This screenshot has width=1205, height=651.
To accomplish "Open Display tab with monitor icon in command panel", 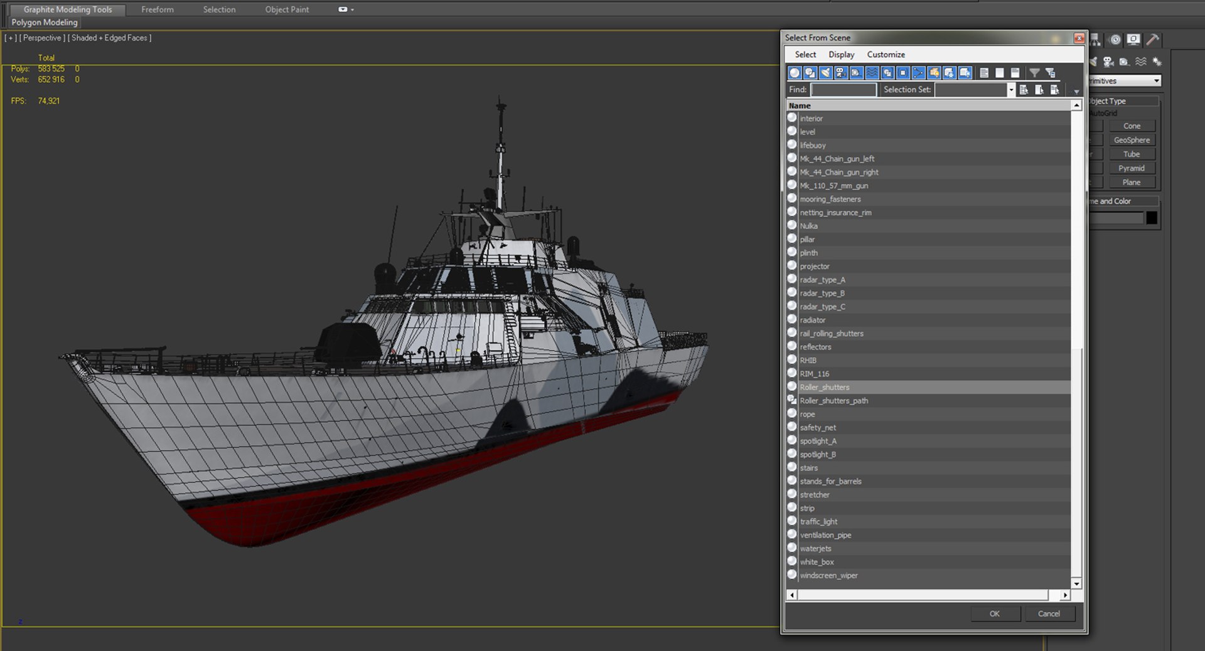I will pos(1133,40).
